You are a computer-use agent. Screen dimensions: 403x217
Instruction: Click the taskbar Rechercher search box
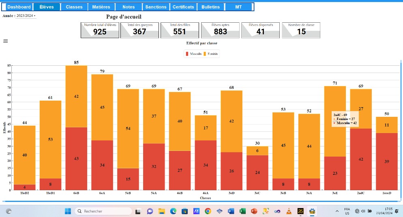103,211
